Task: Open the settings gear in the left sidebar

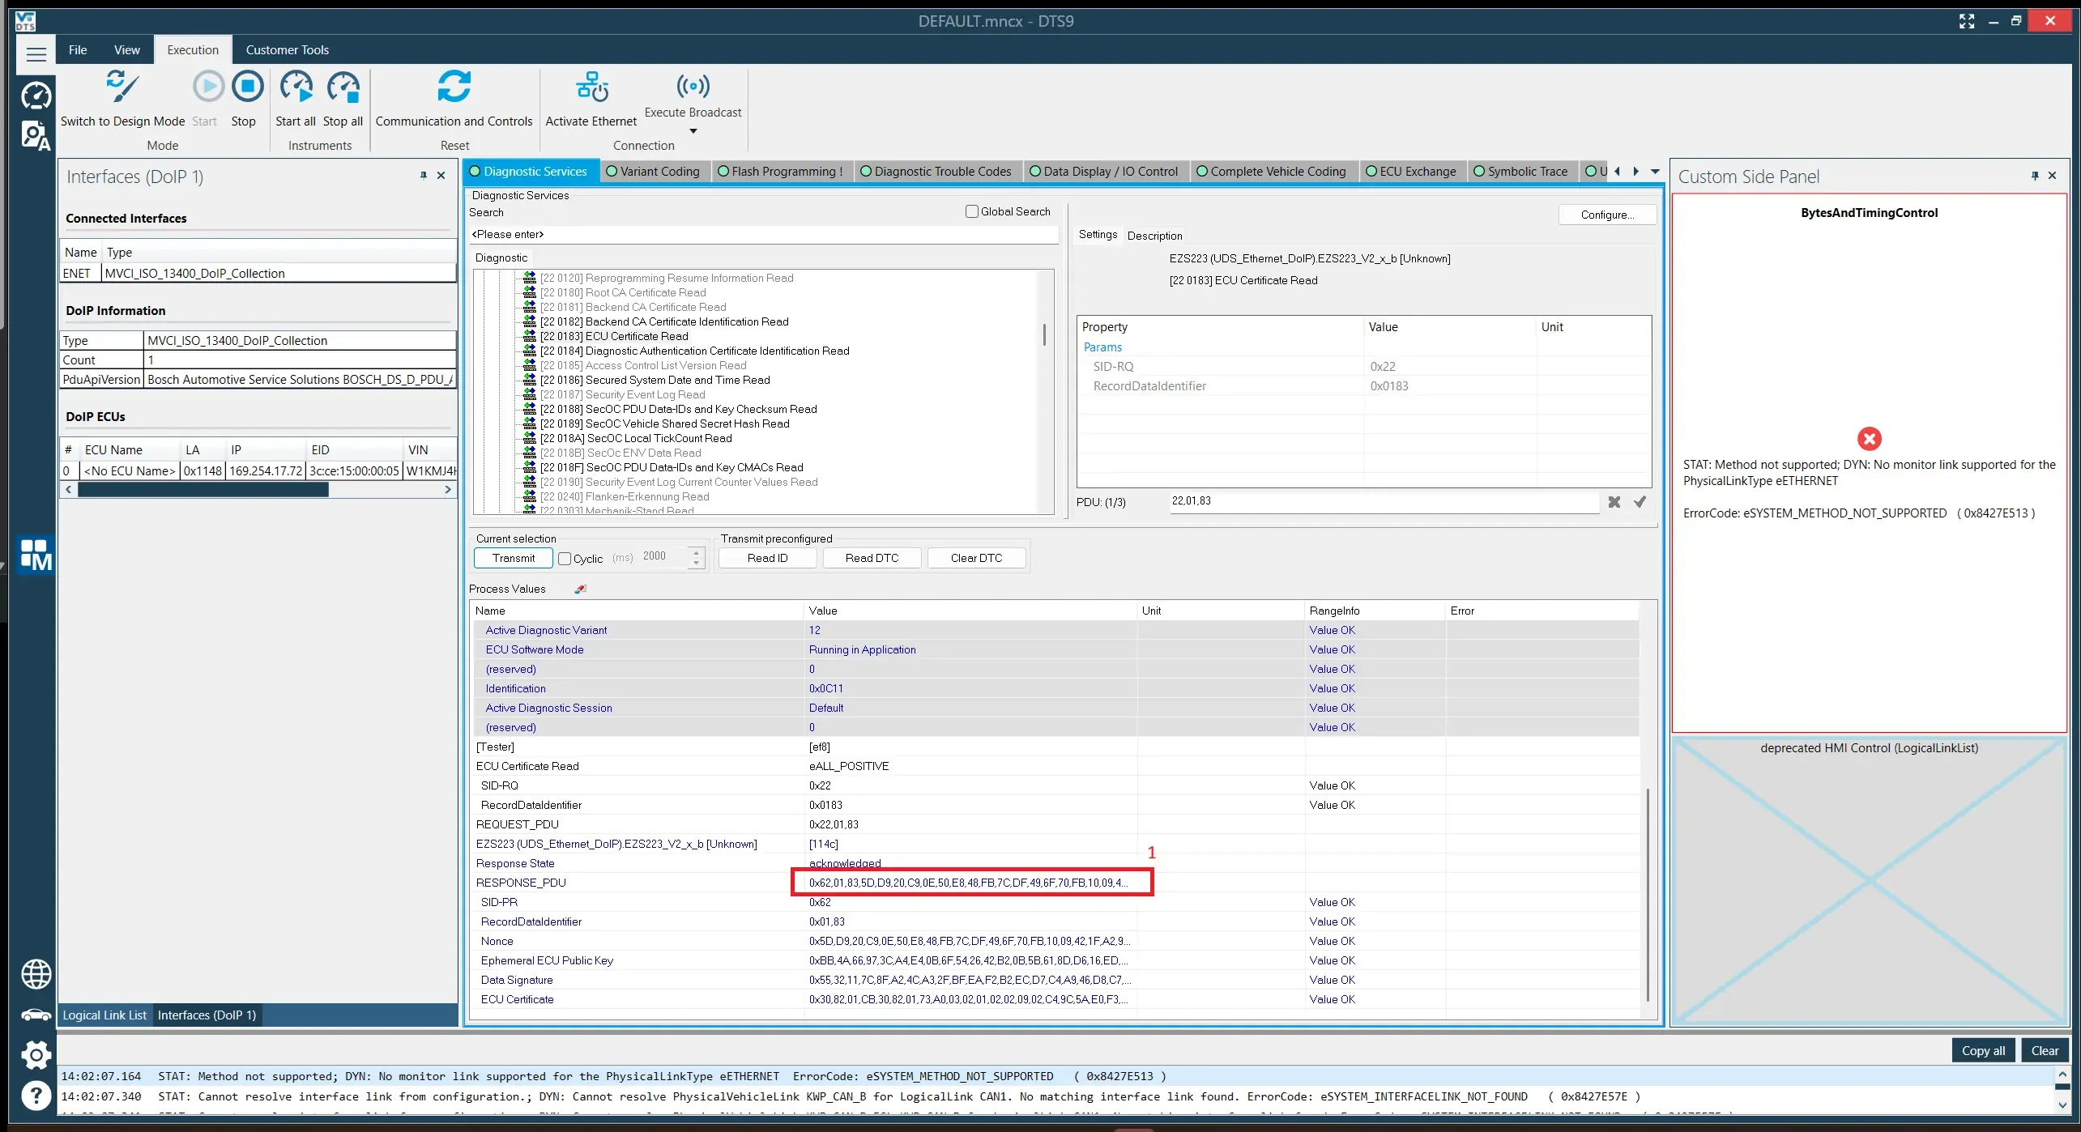Action: pos(36,1054)
